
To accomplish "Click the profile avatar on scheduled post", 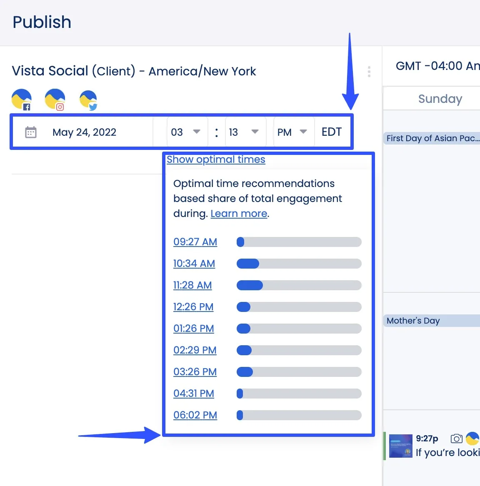I will tap(472, 439).
